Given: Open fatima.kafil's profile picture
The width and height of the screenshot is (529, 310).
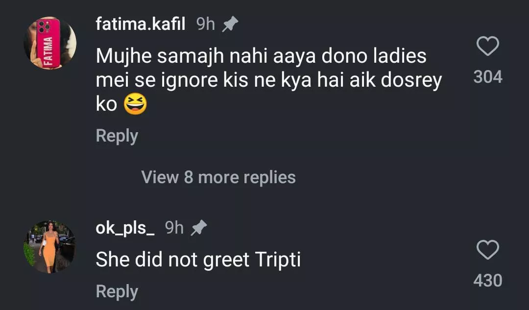Looking at the screenshot, I should (50, 43).
